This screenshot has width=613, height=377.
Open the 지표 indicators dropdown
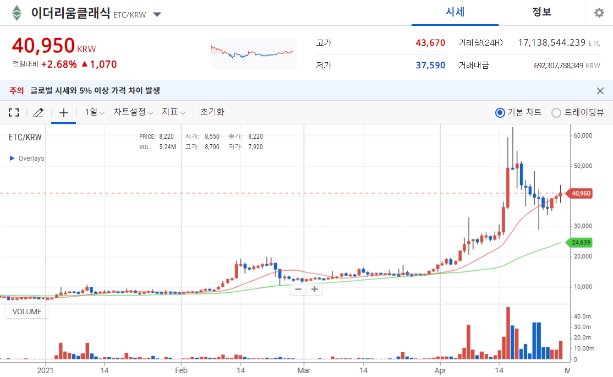(173, 112)
